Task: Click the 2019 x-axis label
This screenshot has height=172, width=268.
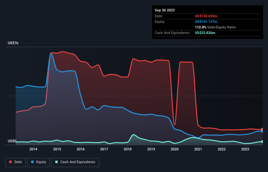Action: pyautogui.click(x=151, y=149)
